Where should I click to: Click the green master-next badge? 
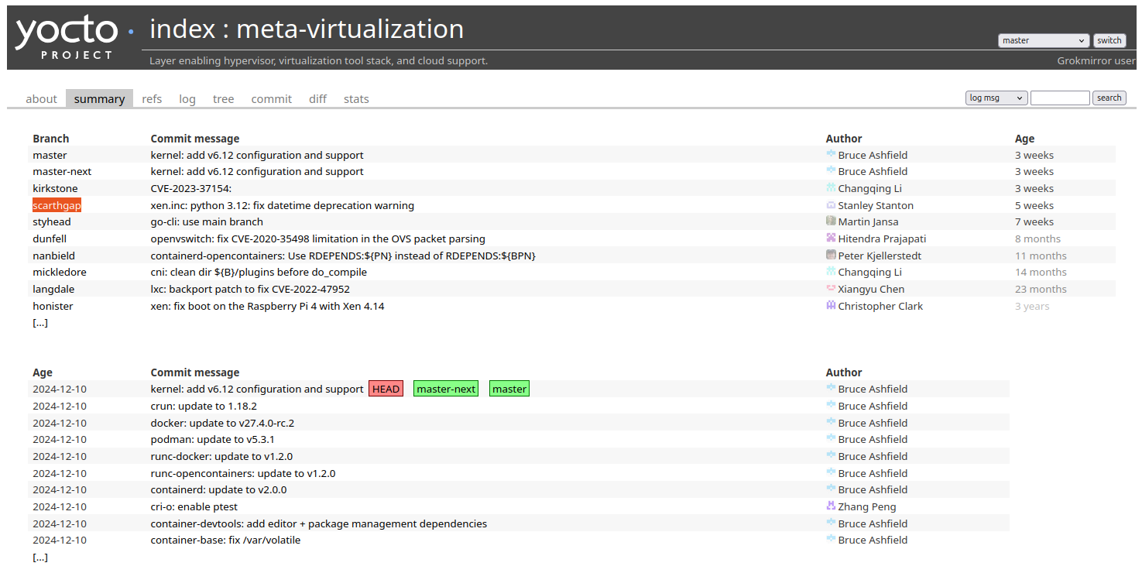tap(445, 389)
